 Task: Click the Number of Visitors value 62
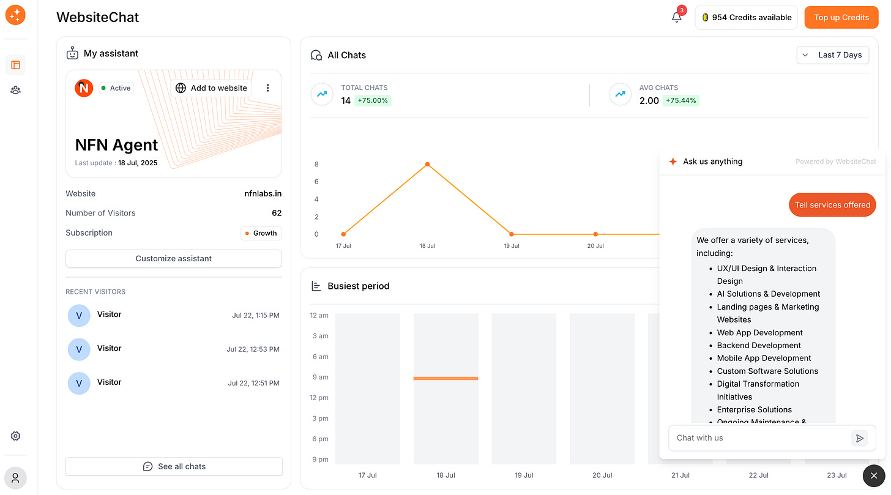(x=277, y=213)
